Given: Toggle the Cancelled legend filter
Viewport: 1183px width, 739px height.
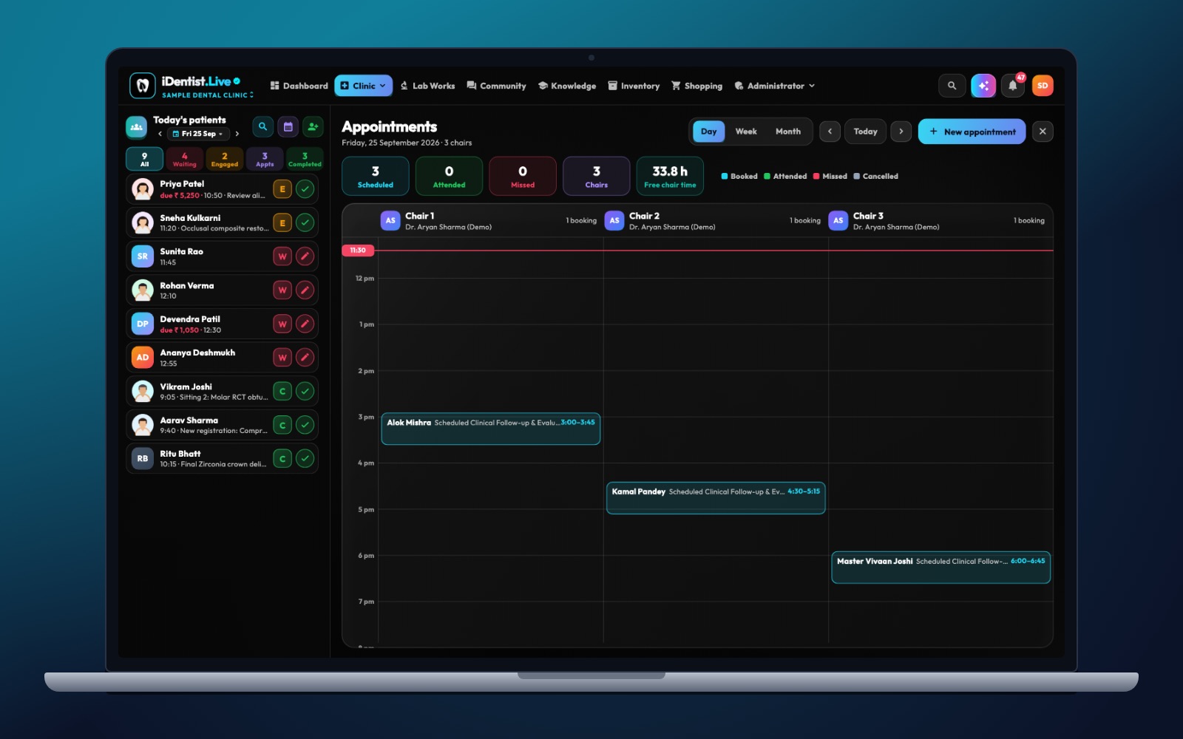Looking at the screenshot, I should tap(876, 177).
